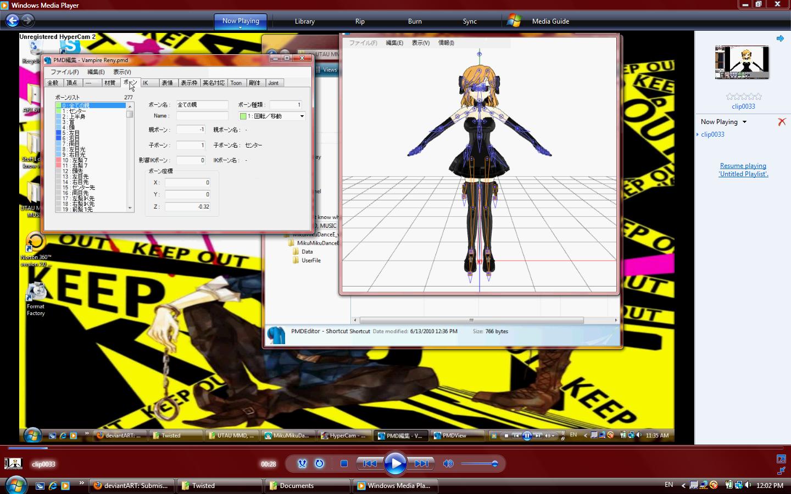
Task: Click the bone list scrollbar down arrow
Action: click(130, 207)
